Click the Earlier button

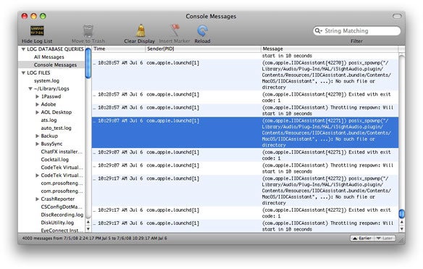coord(362,239)
